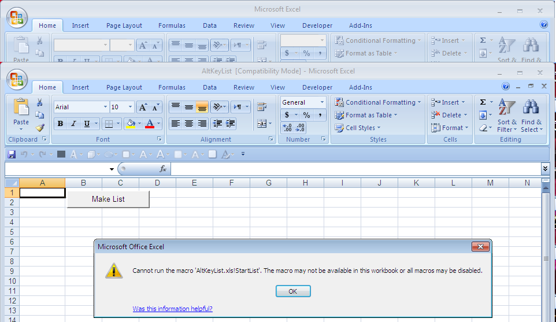Click the Percent Style icon
The height and width of the screenshot is (322, 556).
[x=306, y=115]
